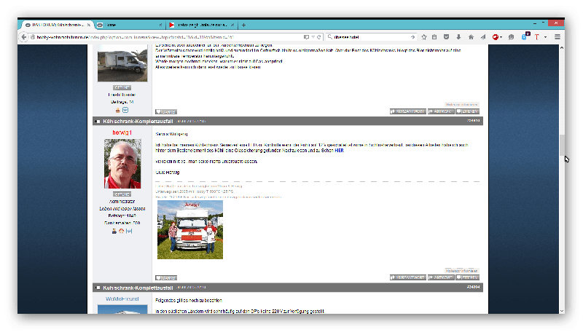Bookmark this page with the star icon
583x332 pixels.
(x=423, y=36)
